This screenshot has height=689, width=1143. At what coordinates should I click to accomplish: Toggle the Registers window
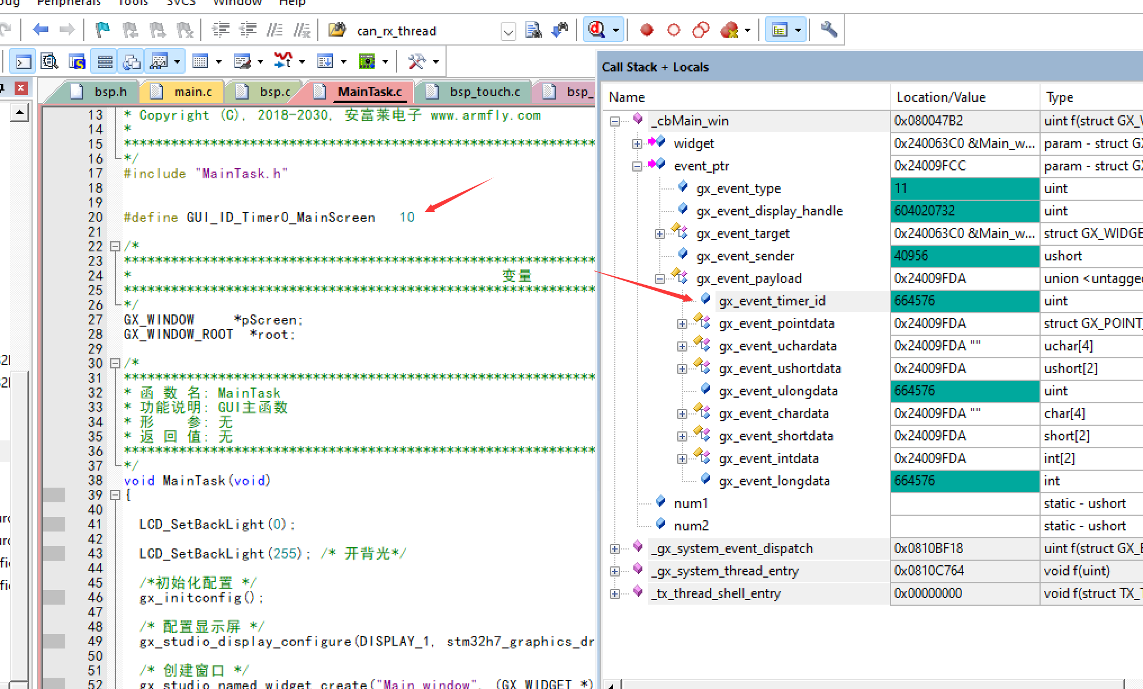coord(105,61)
